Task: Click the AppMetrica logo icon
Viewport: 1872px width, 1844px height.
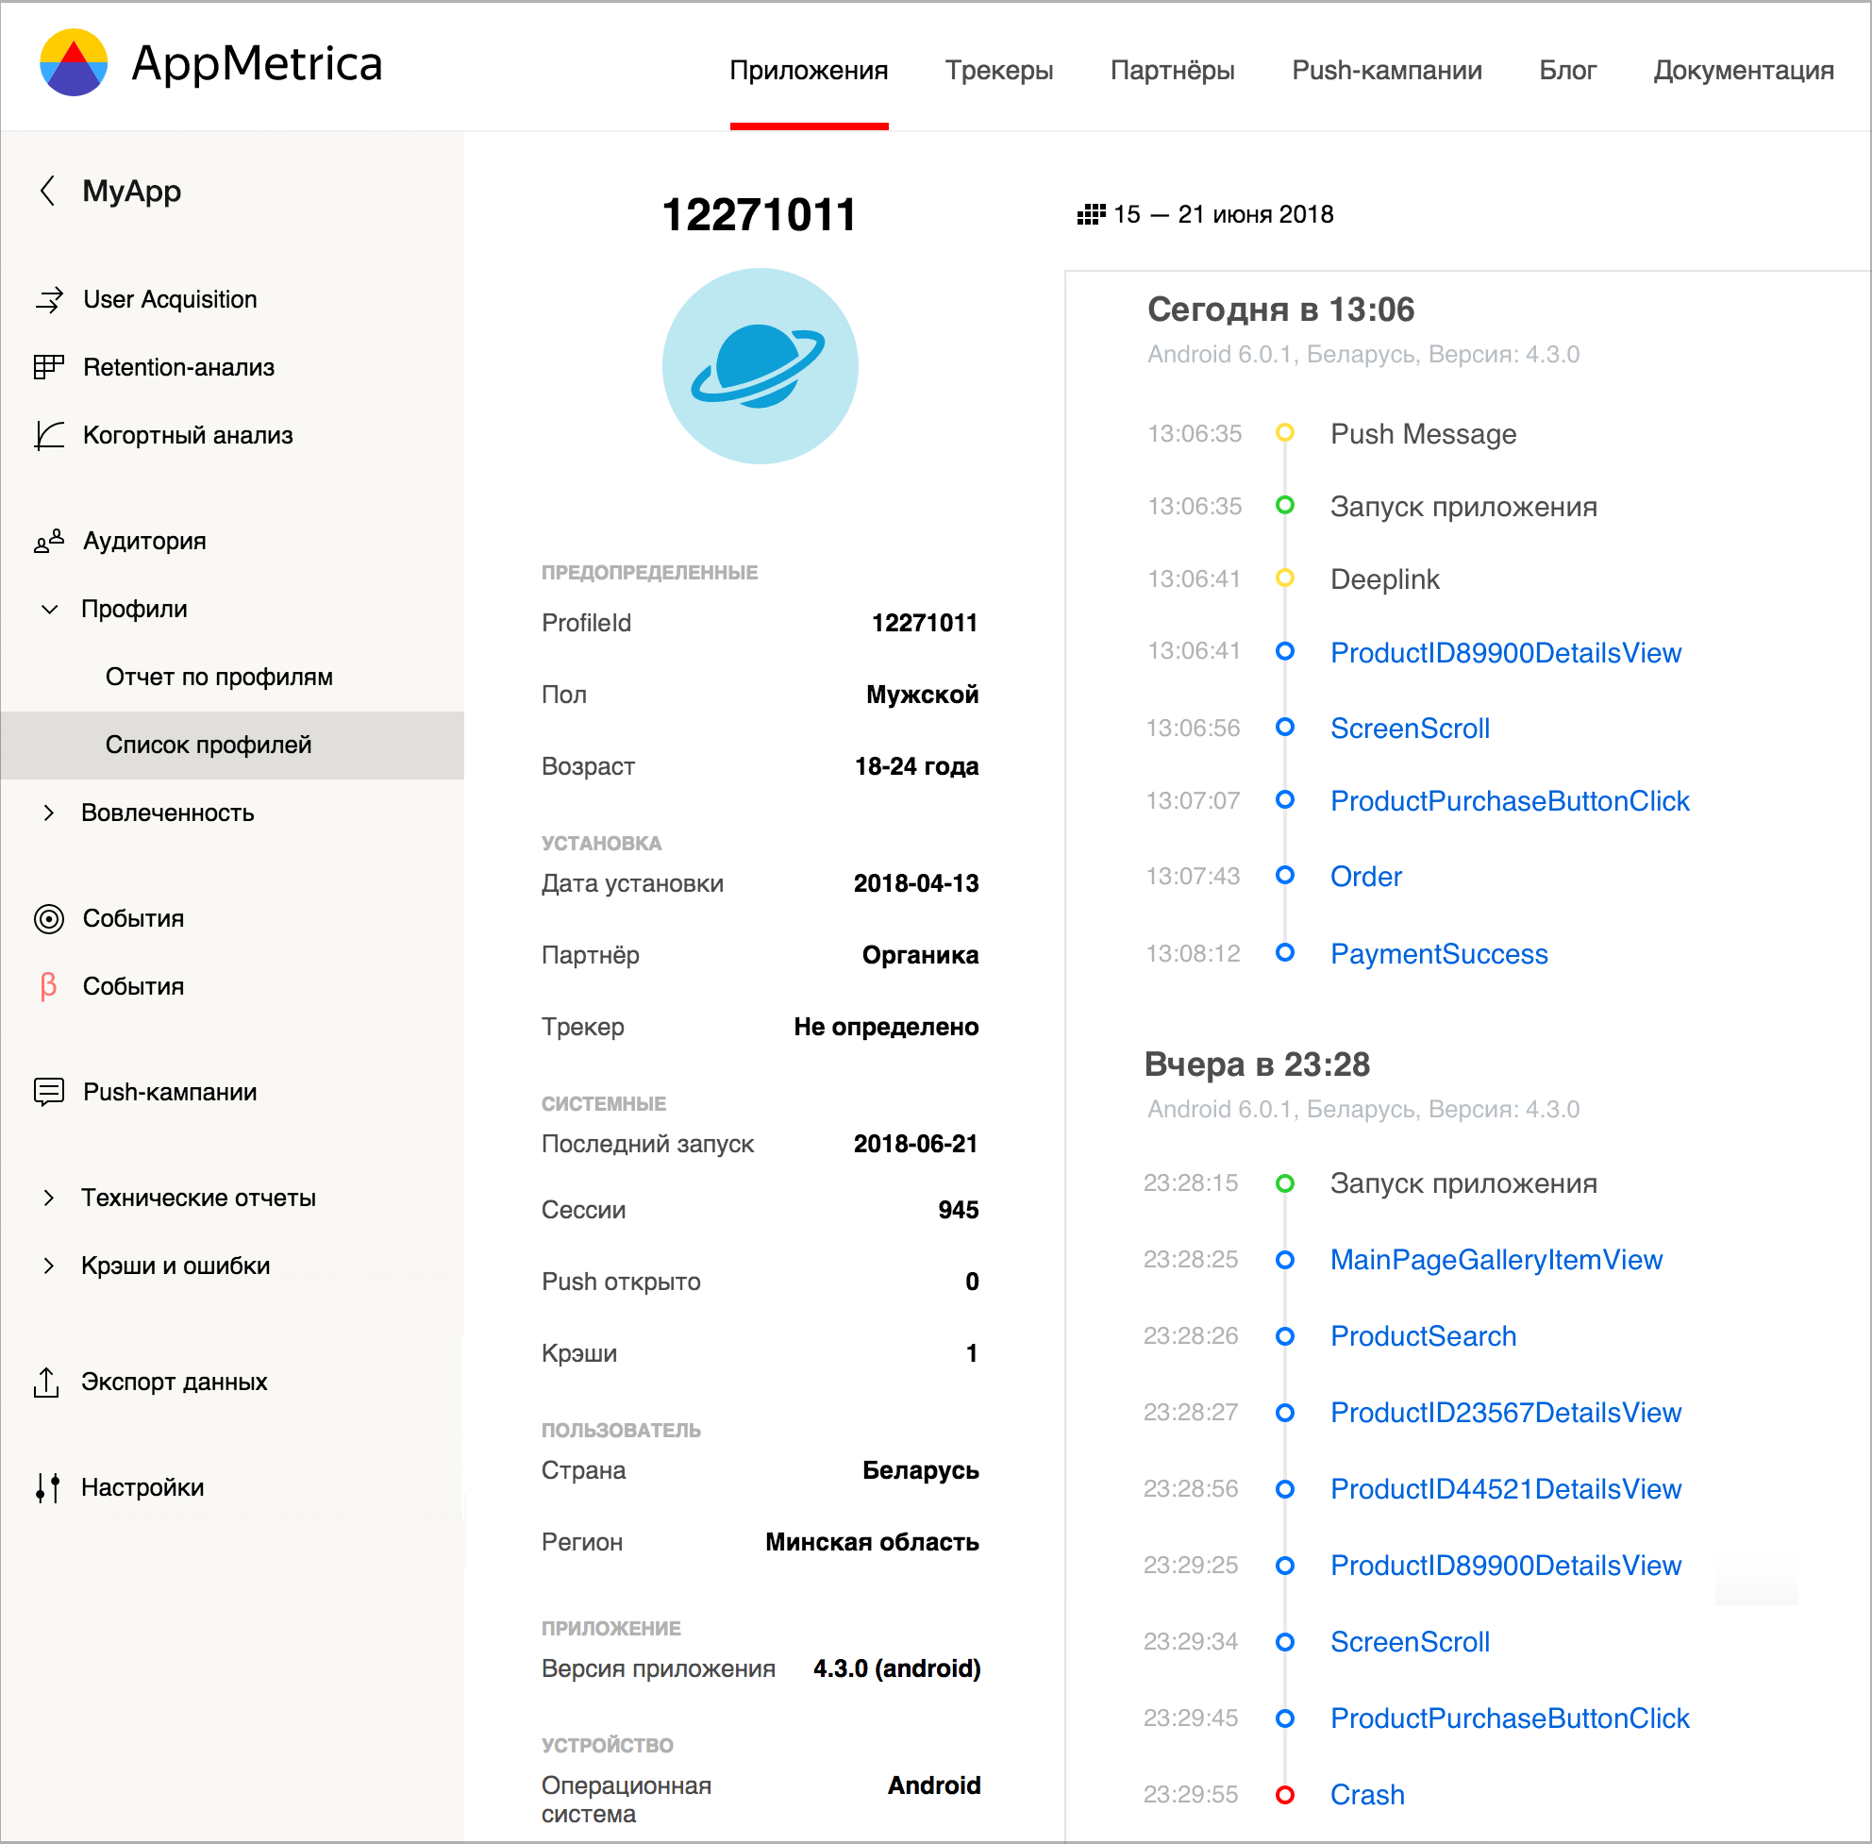Action: coord(73,63)
